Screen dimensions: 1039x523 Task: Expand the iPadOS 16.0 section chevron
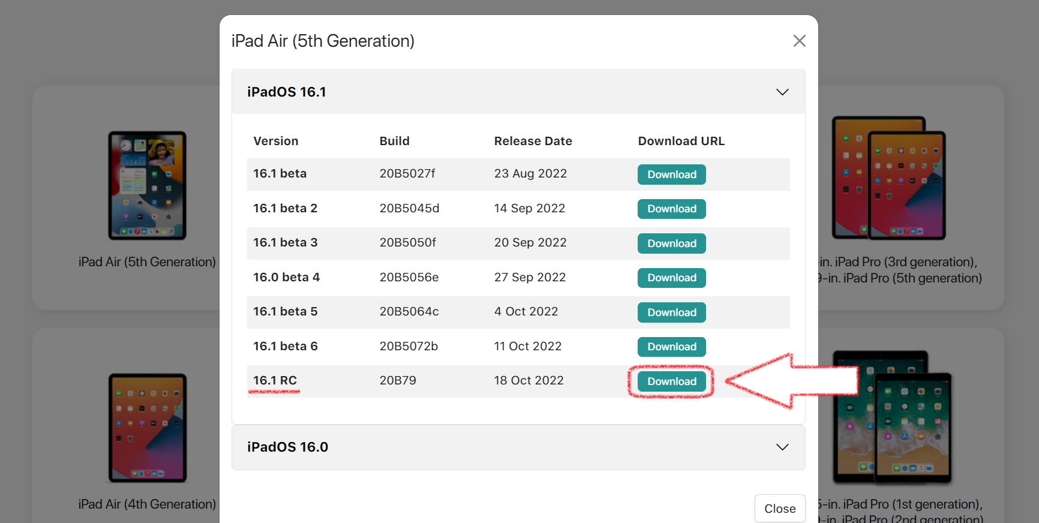[x=782, y=447]
